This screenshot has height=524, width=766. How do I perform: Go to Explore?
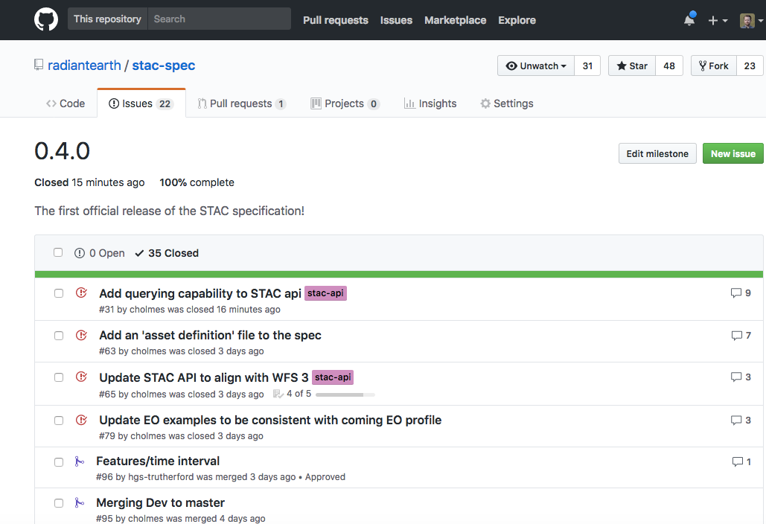(x=517, y=20)
